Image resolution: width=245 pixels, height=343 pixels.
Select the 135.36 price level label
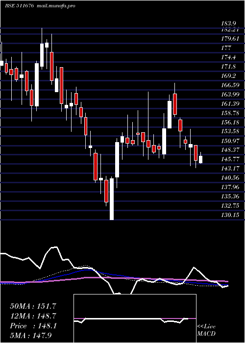(x=230, y=196)
